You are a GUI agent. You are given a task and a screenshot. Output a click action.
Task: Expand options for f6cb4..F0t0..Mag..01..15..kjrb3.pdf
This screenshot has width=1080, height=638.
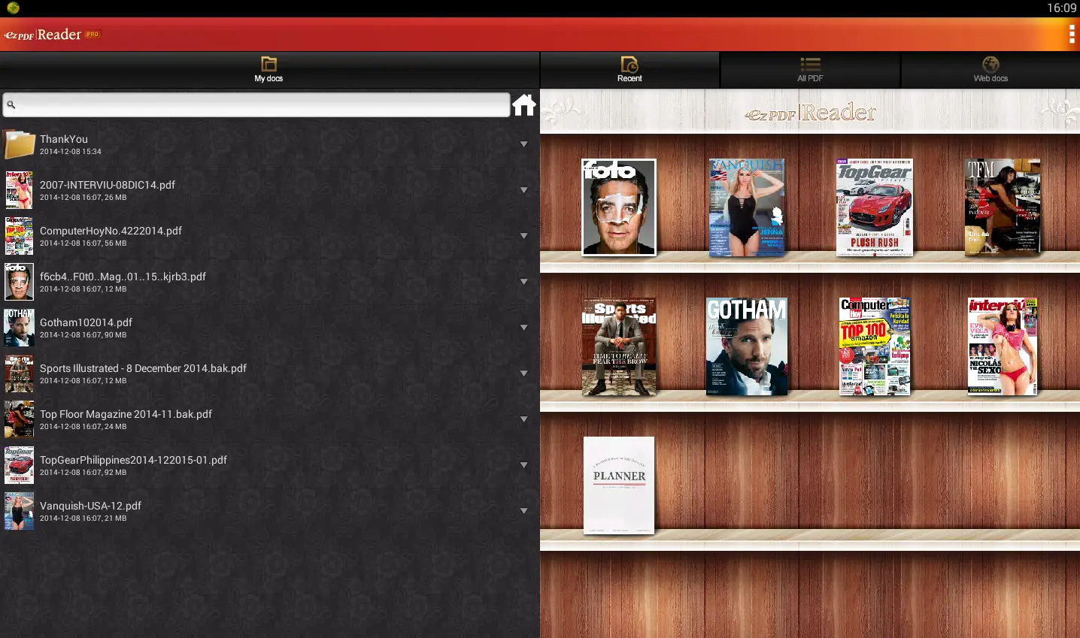pos(524,282)
